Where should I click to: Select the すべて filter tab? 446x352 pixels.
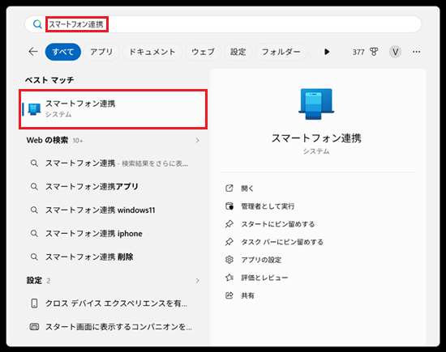63,52
